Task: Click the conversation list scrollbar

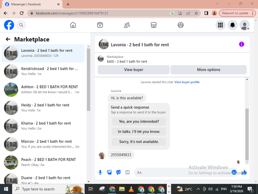Action: [x=89, y=80]
